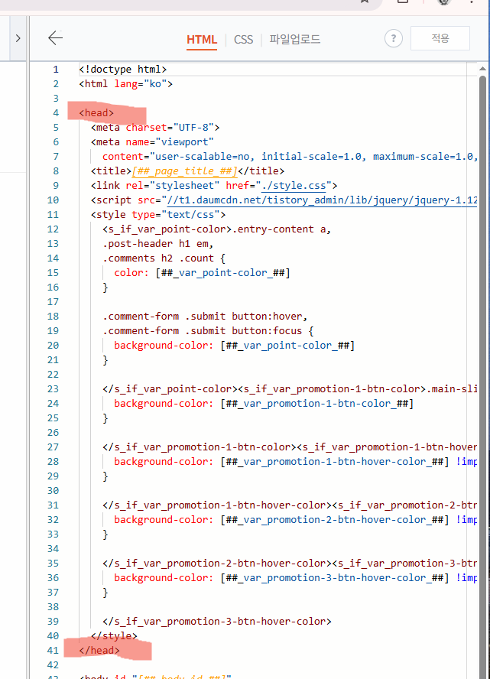Click background-color promotion-1-btn-color line
The width and height of the screenshot is (490, 679).
[x=264, y=403]
